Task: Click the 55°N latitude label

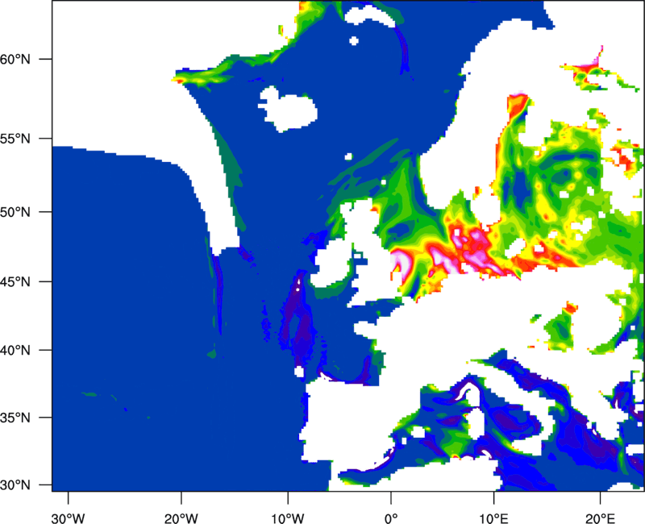Action: pos(15,139)
